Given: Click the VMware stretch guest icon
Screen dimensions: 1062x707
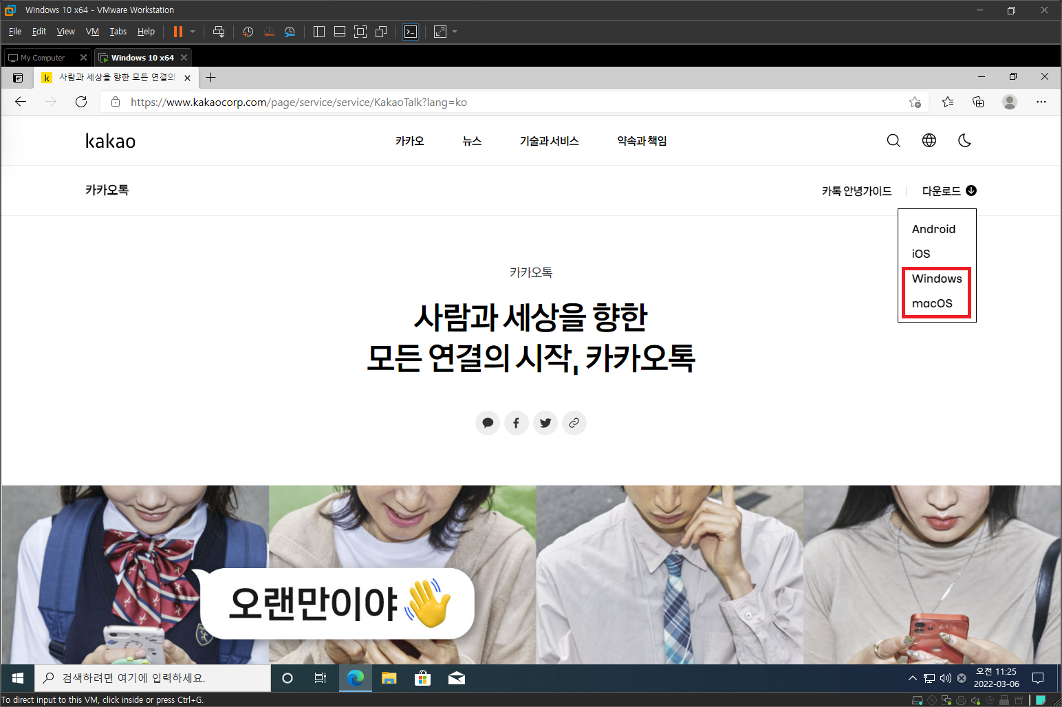Looking at the screenshot, I should coord(440,32).
